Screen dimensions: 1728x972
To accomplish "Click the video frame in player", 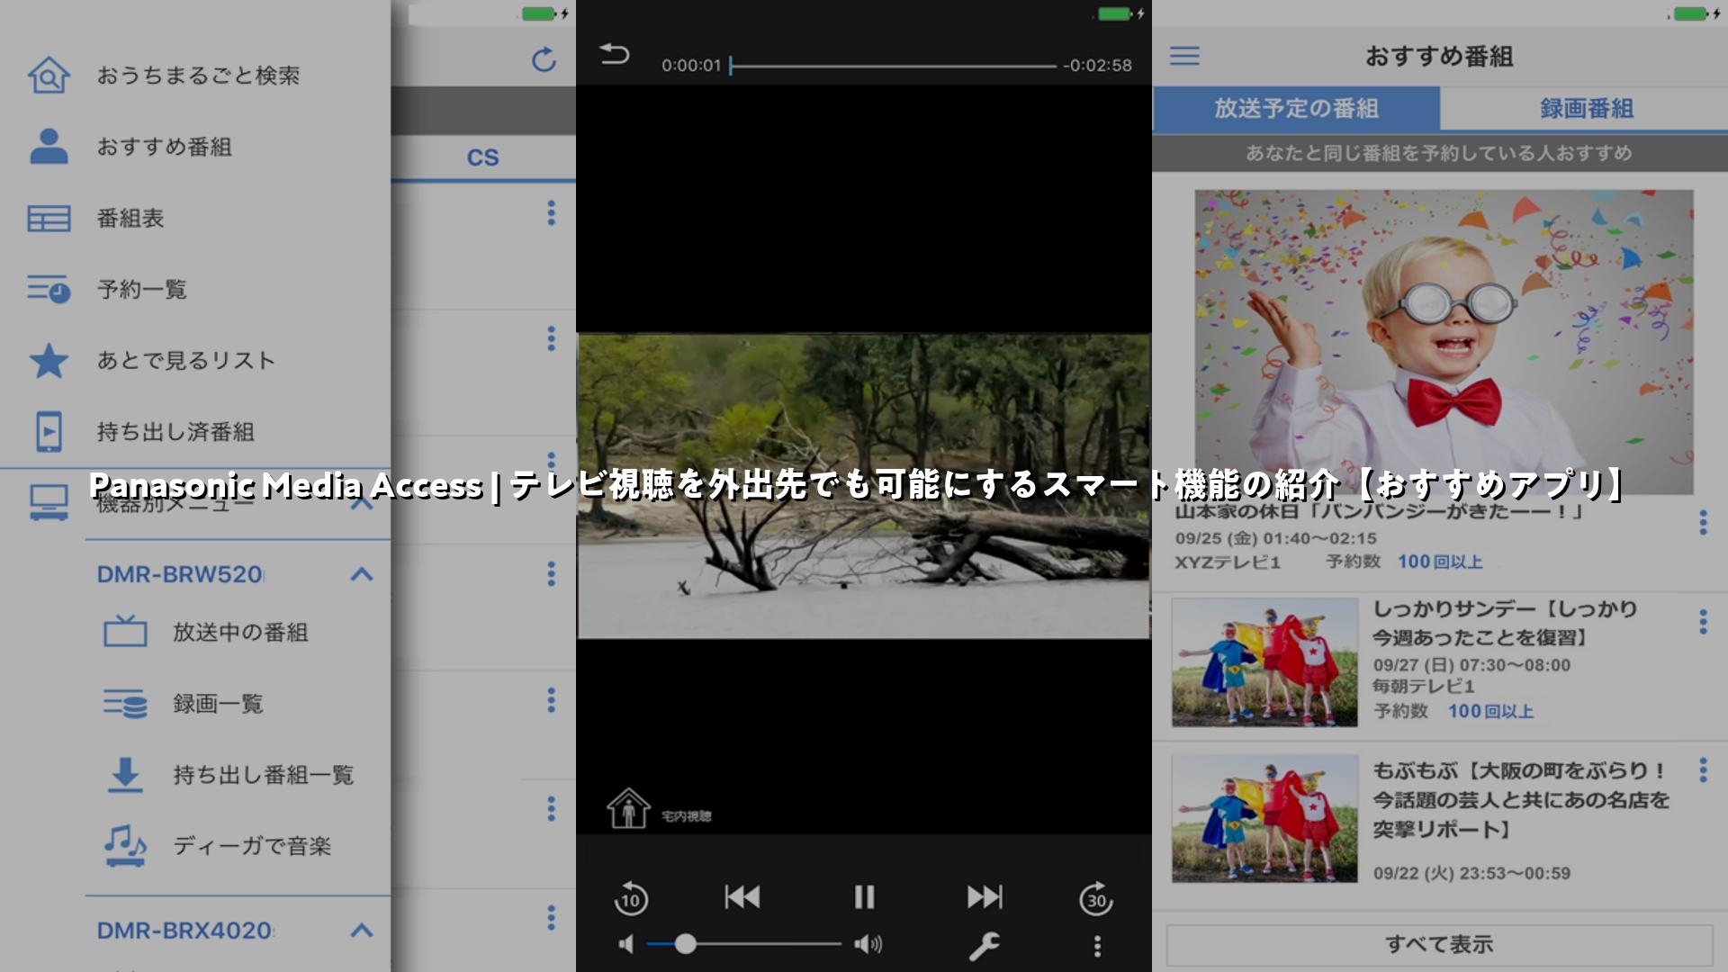I will coord(864,487).
